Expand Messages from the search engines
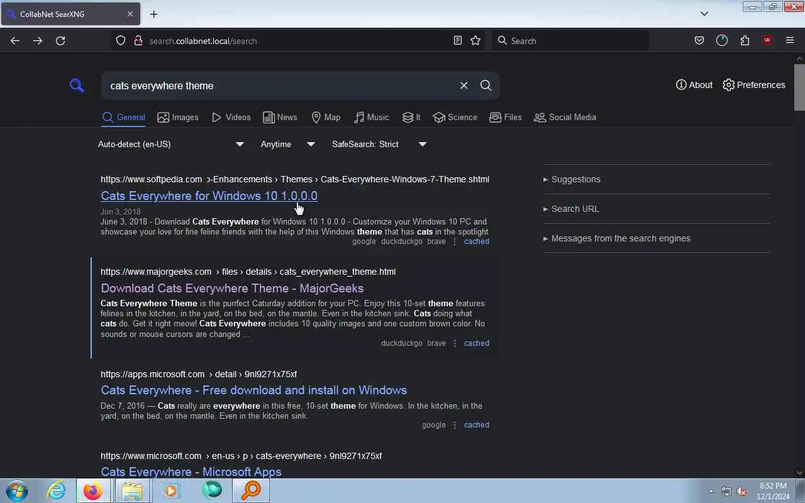This screenshot has height=503, width=805. [x=616, y=238]
